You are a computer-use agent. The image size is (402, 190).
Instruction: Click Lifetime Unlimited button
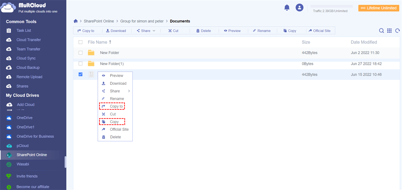click(x=379, y=8)
